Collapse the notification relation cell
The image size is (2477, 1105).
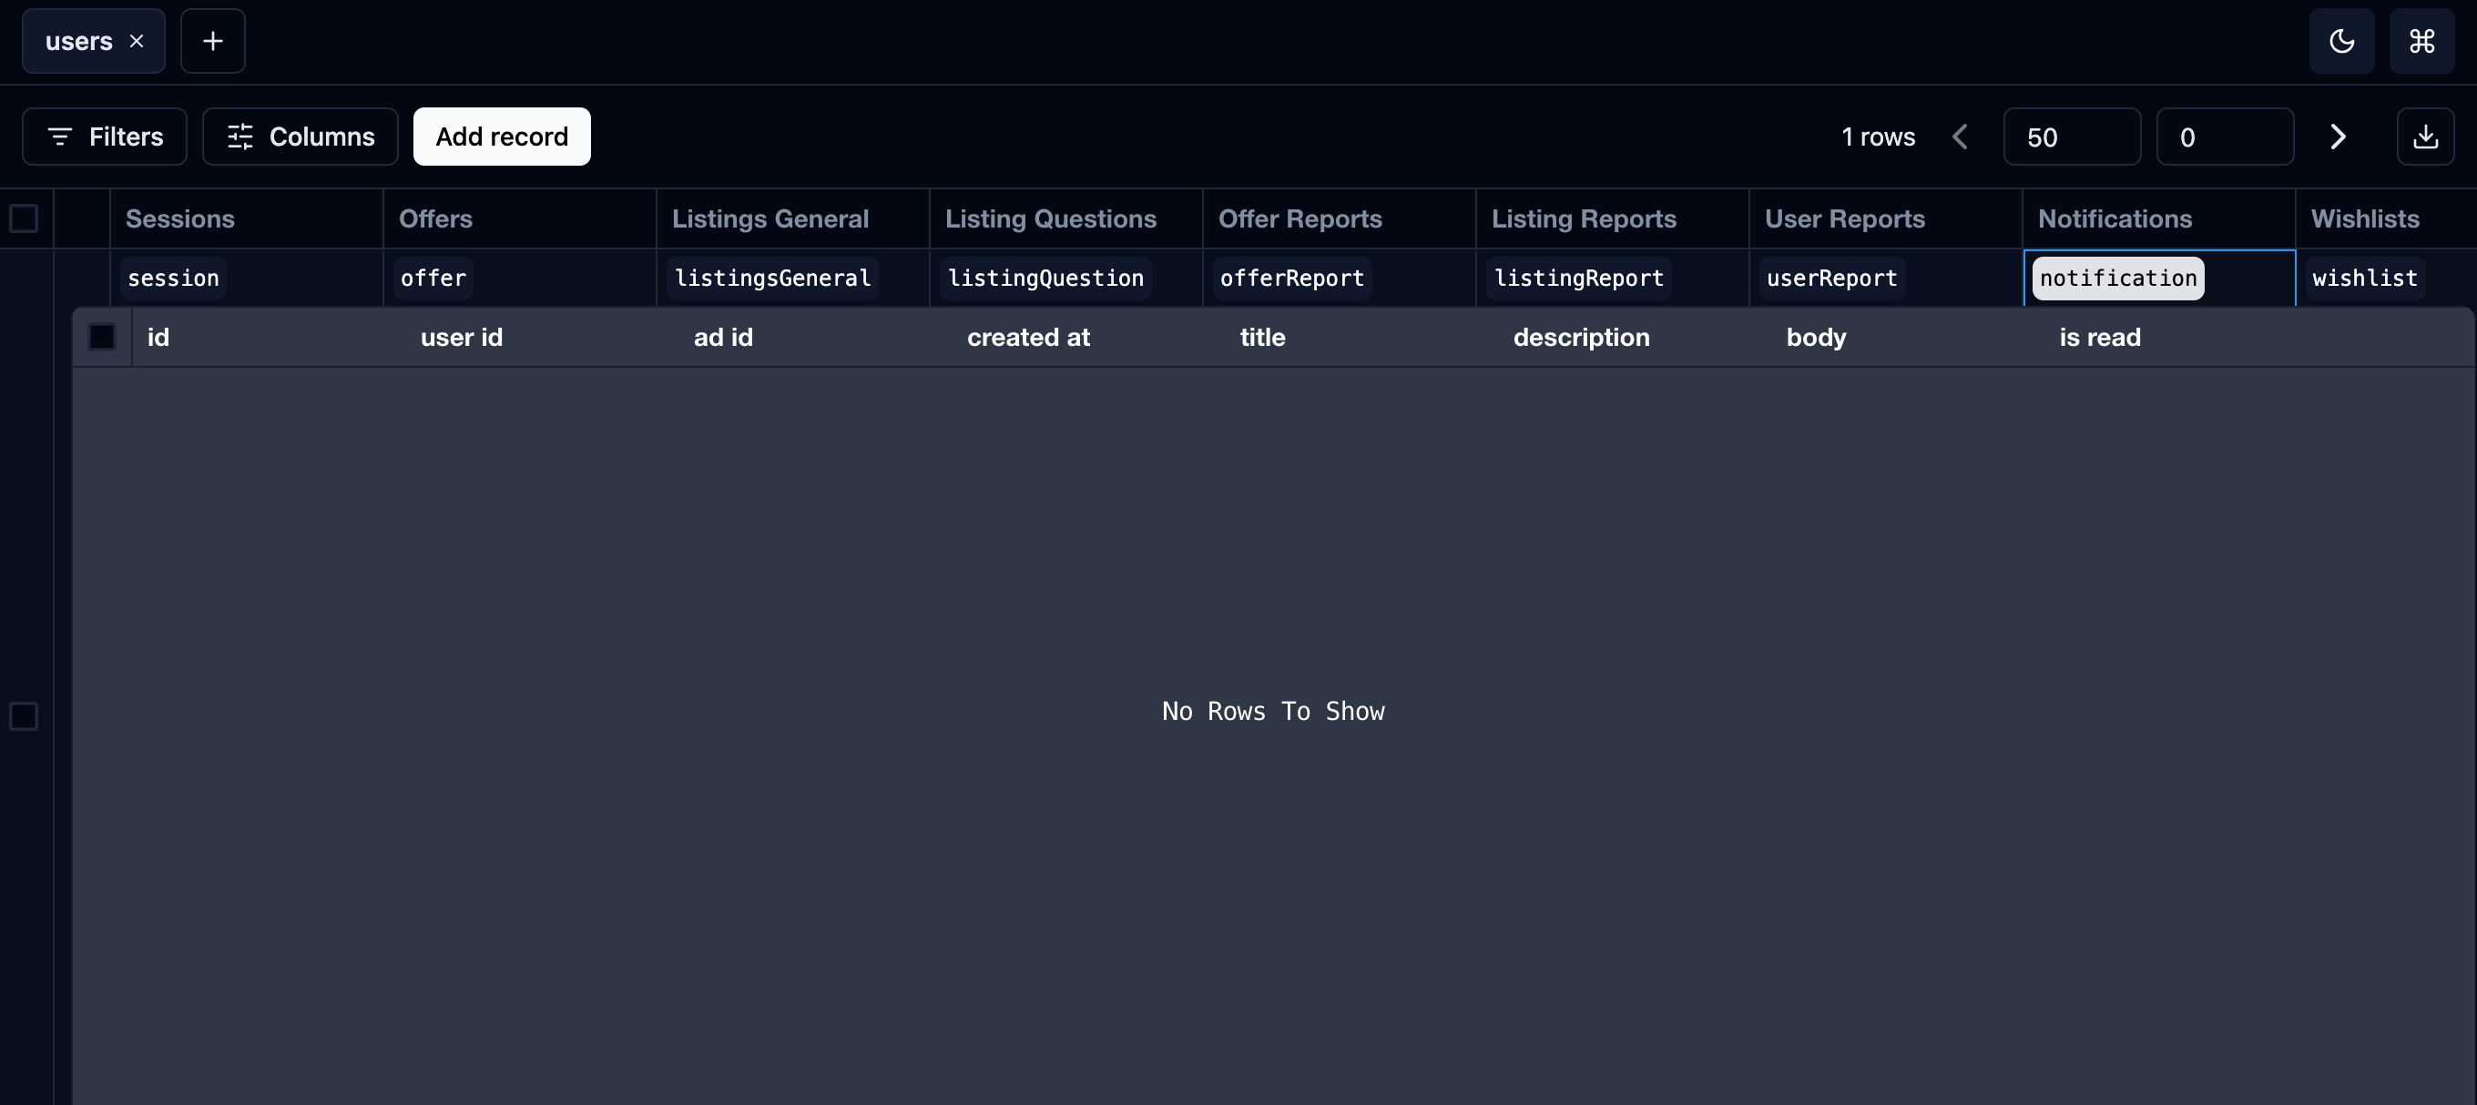point(2117,279)
